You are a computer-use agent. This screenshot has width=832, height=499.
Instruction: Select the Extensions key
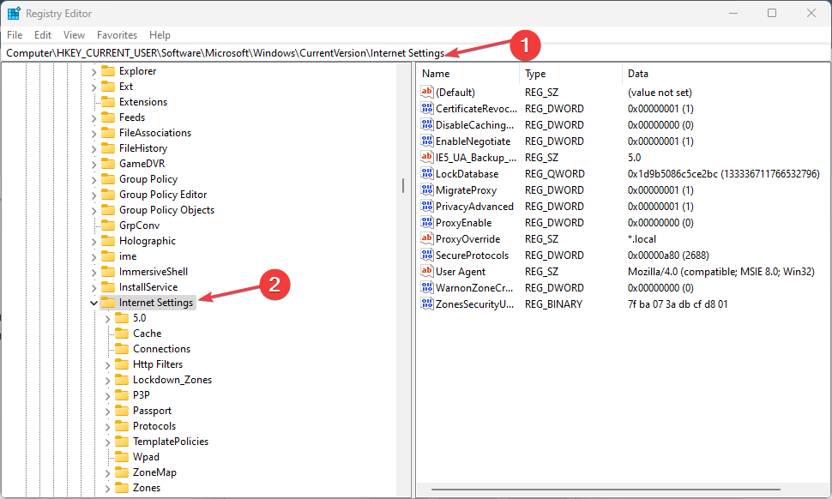(142, 102)
